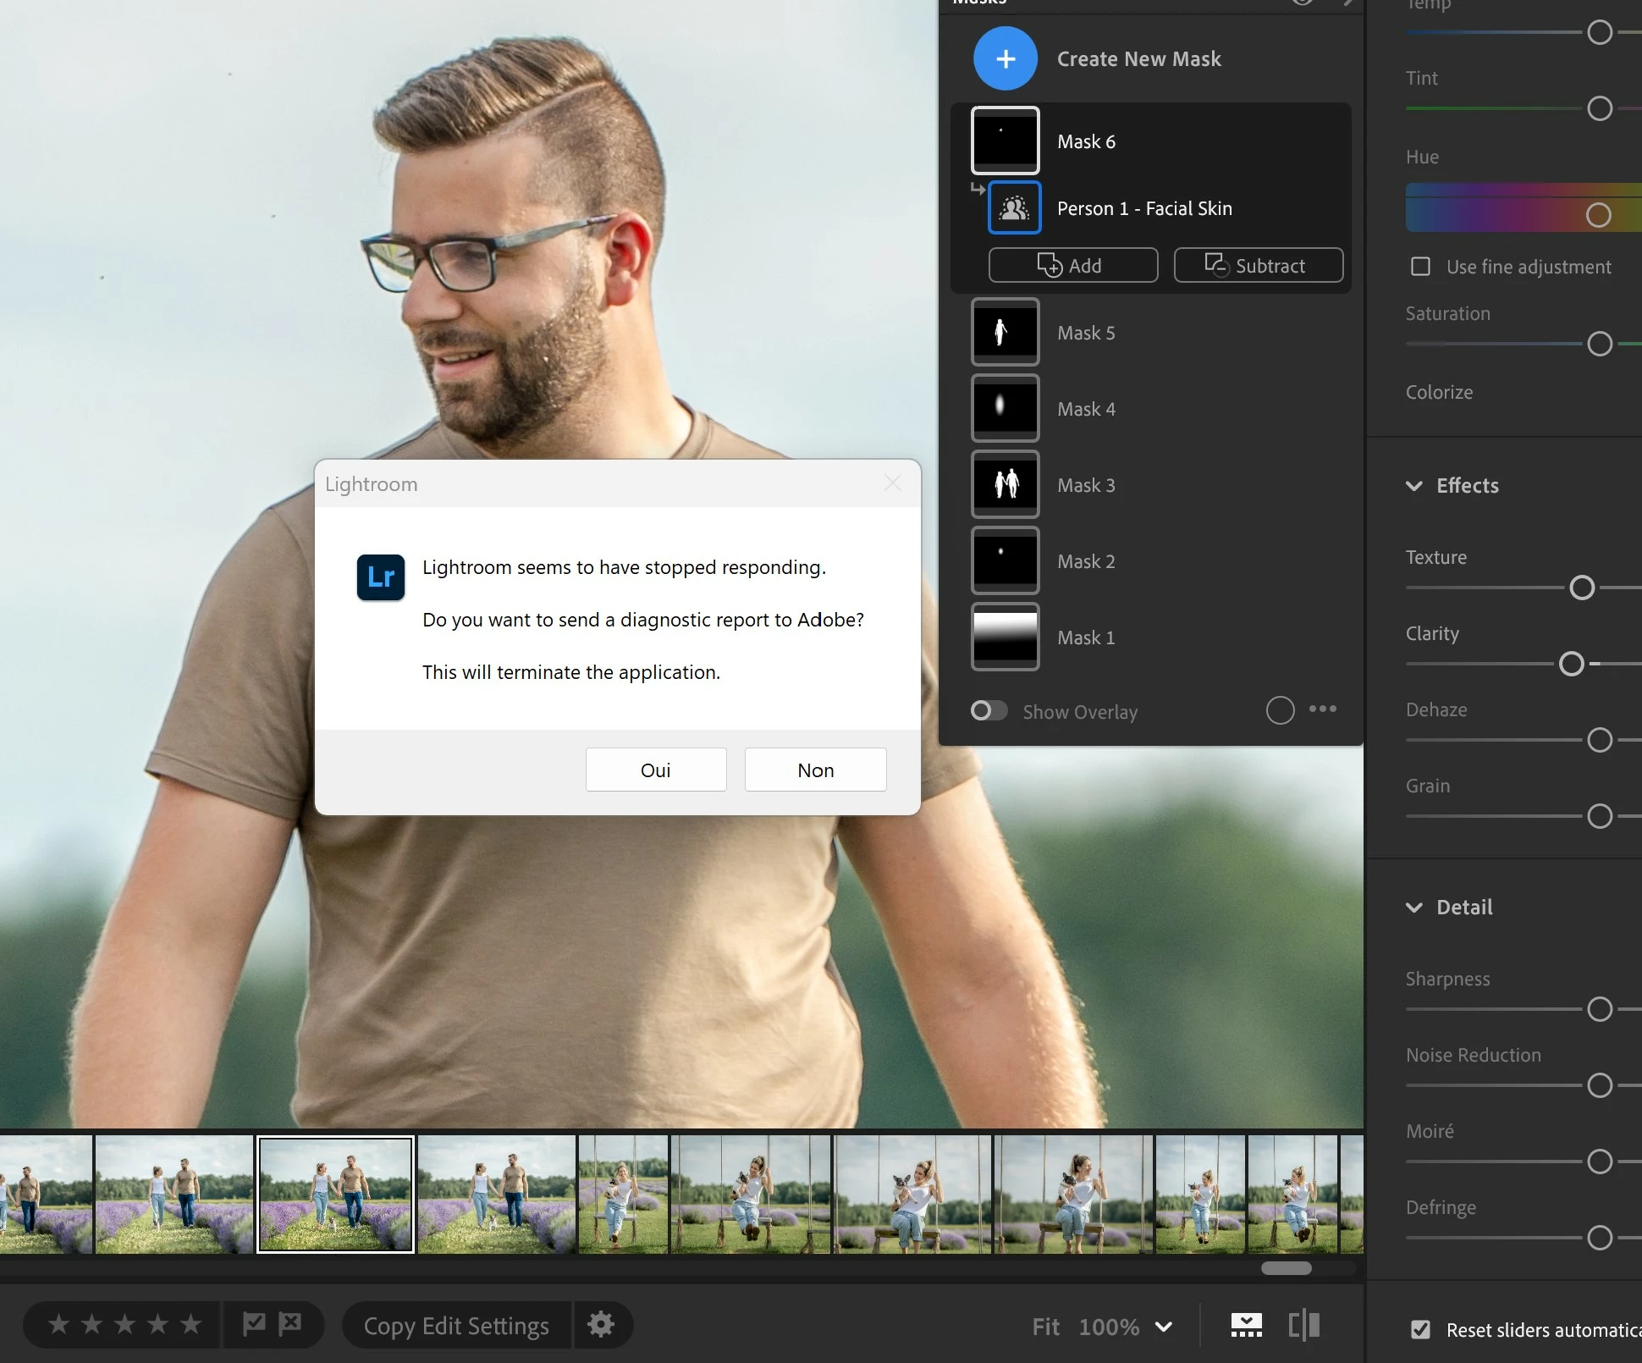Click the compare before/after view icon
The width and height of the screenshot is (1642, 1363).
[x=1303, y=1326]
